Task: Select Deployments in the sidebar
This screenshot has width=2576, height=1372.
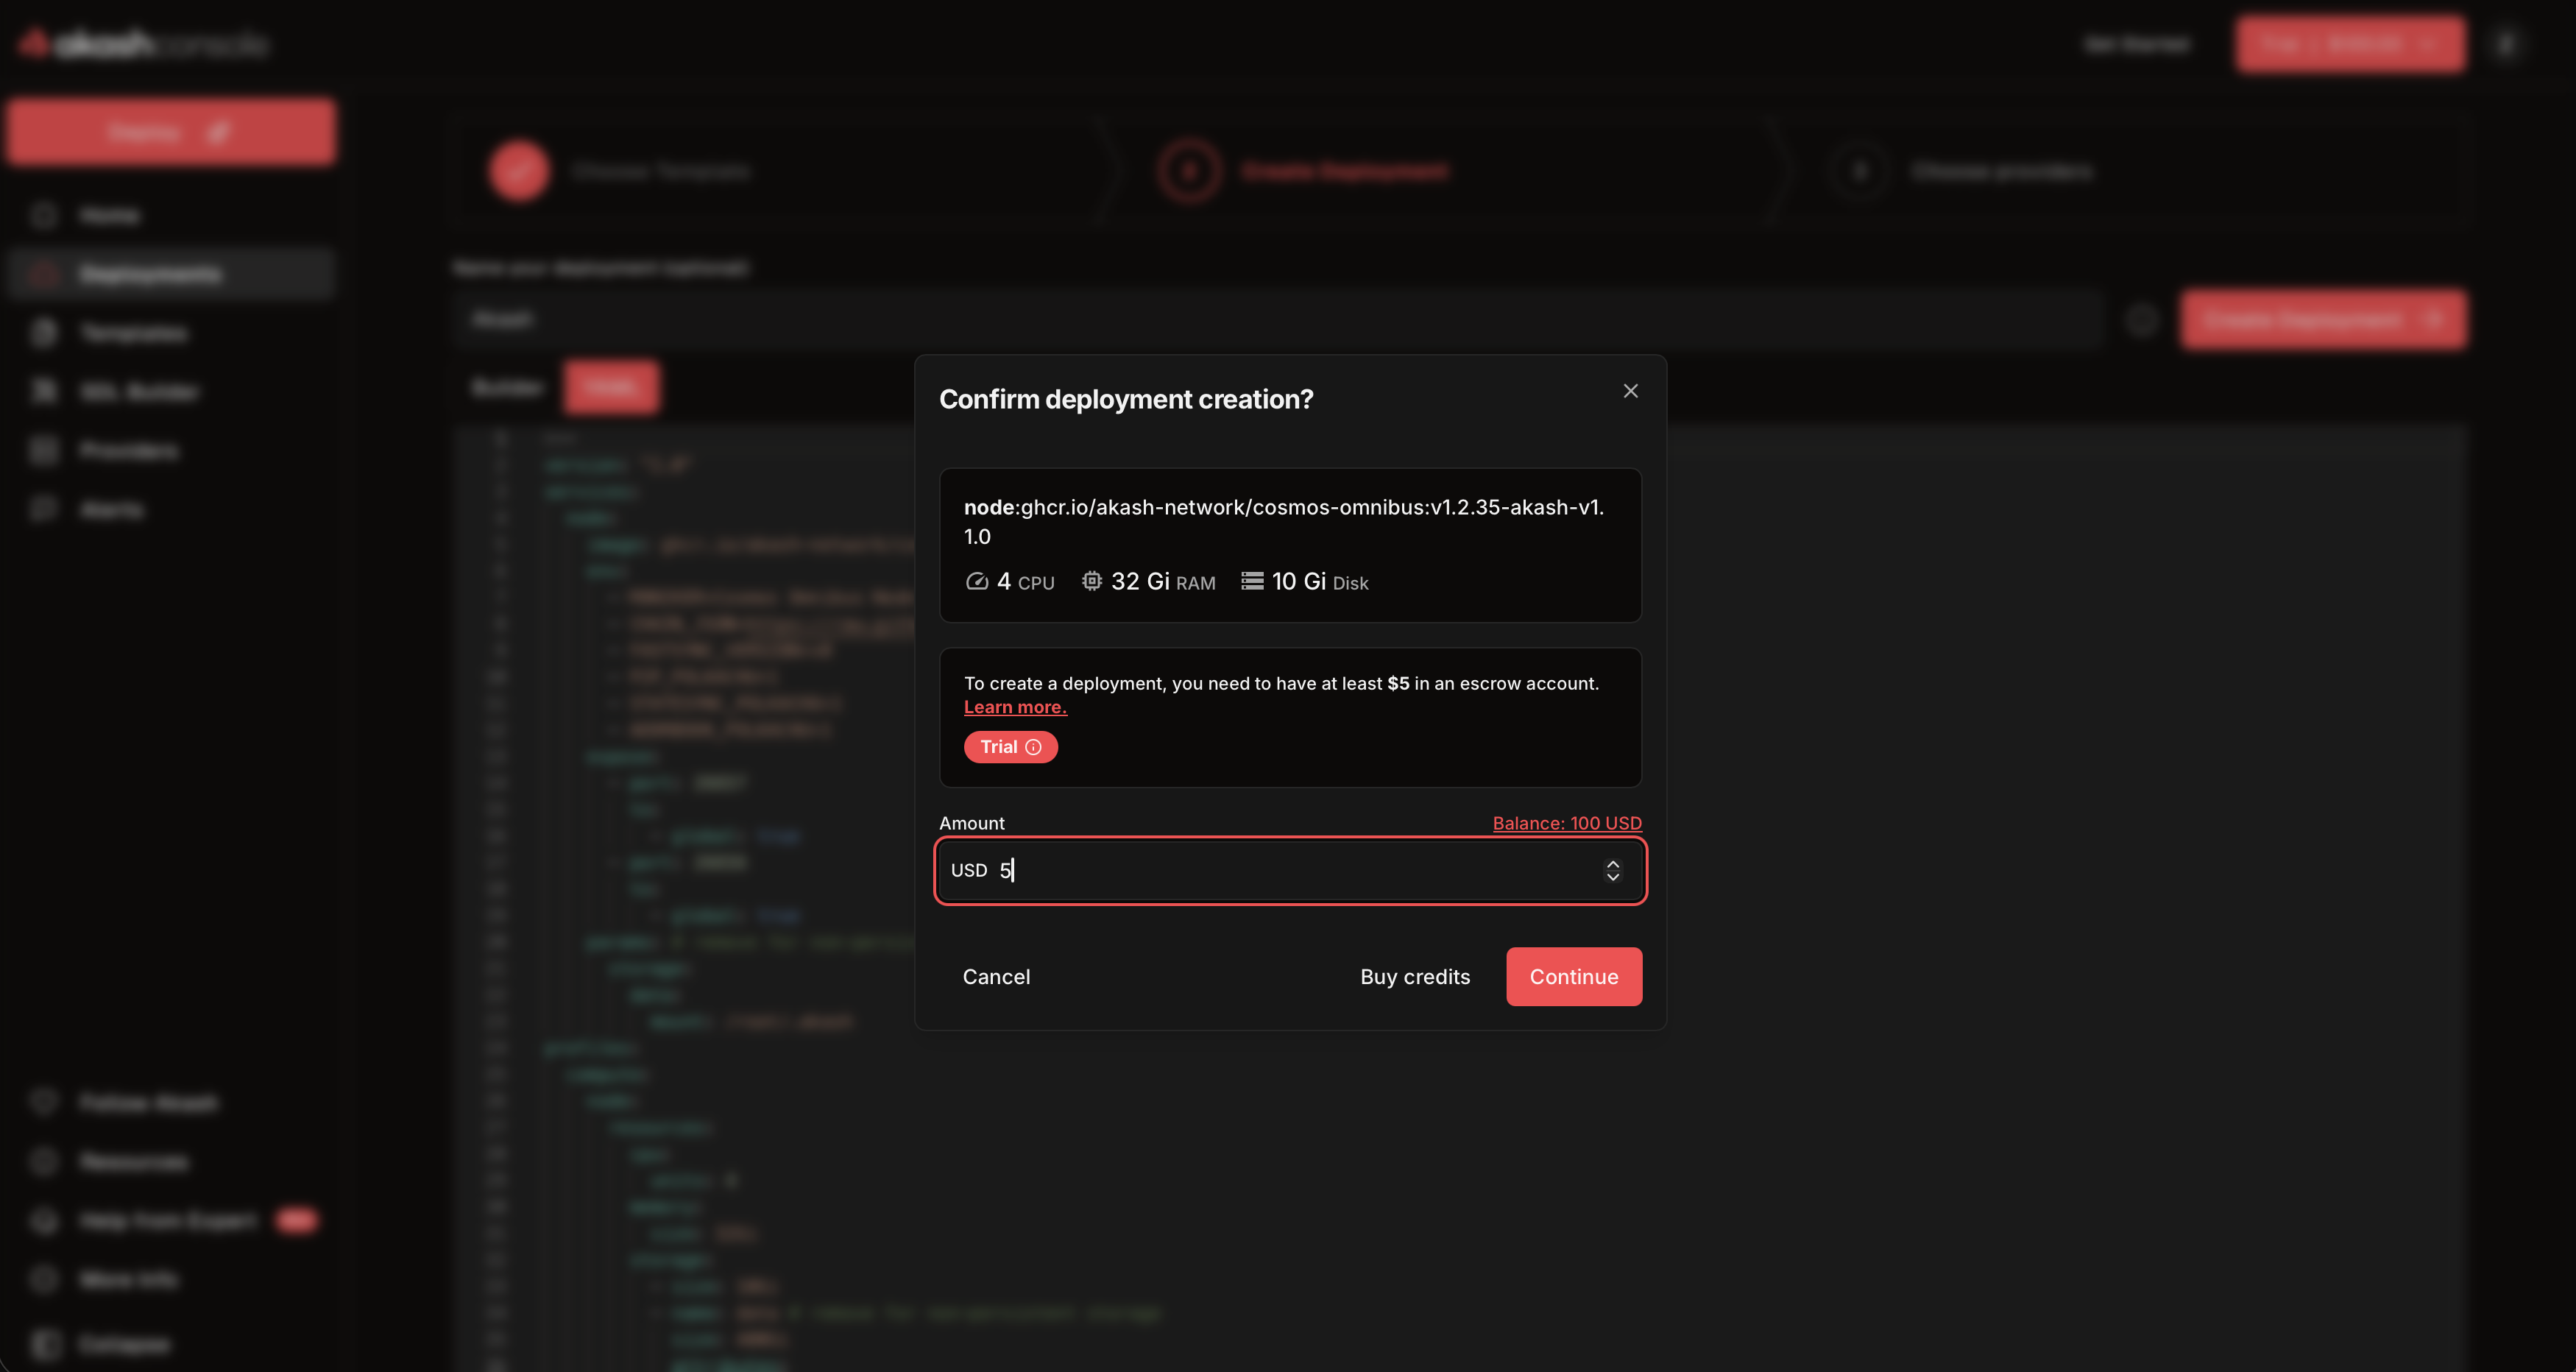Action: (x=150, y=274)
